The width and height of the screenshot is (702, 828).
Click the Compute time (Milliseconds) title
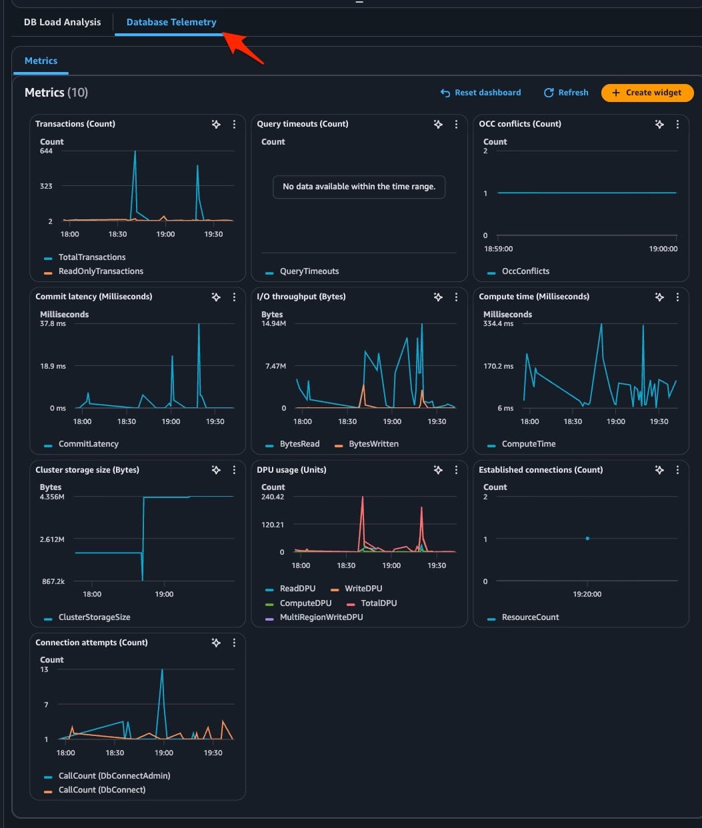pos(534,297)
